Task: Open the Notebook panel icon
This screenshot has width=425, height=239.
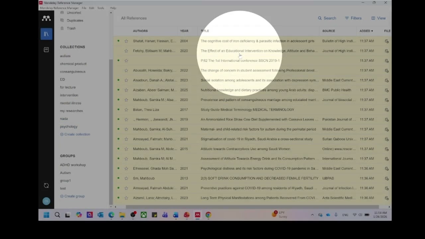Action: click(46, 50)
